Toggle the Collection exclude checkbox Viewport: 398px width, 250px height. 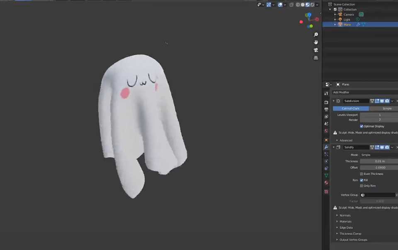[x=335, y=10]
